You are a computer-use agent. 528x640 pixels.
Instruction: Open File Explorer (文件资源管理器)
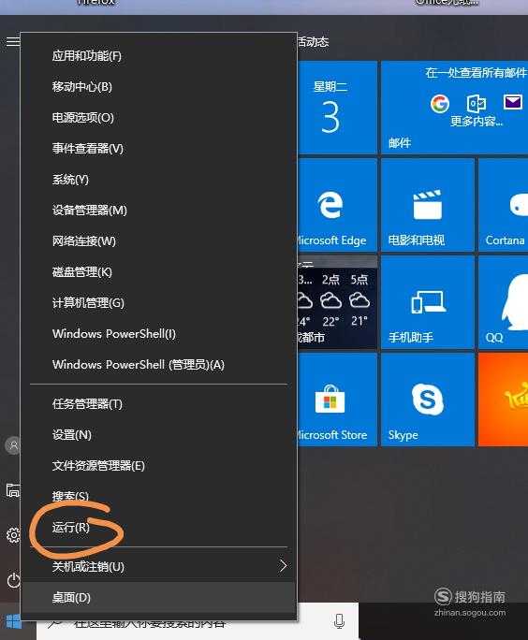click(158, 466)
